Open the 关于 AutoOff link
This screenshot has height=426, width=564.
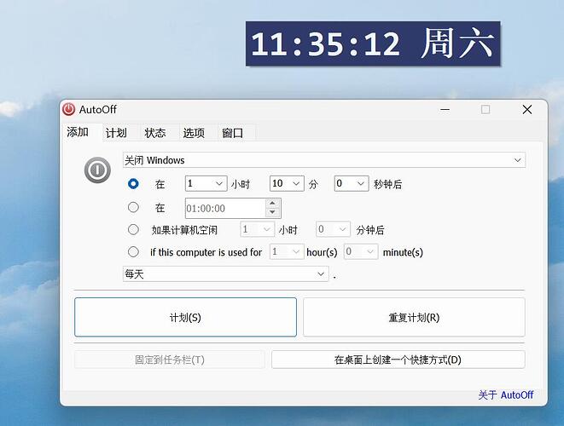pyautogui.click(x=506, y=395)
